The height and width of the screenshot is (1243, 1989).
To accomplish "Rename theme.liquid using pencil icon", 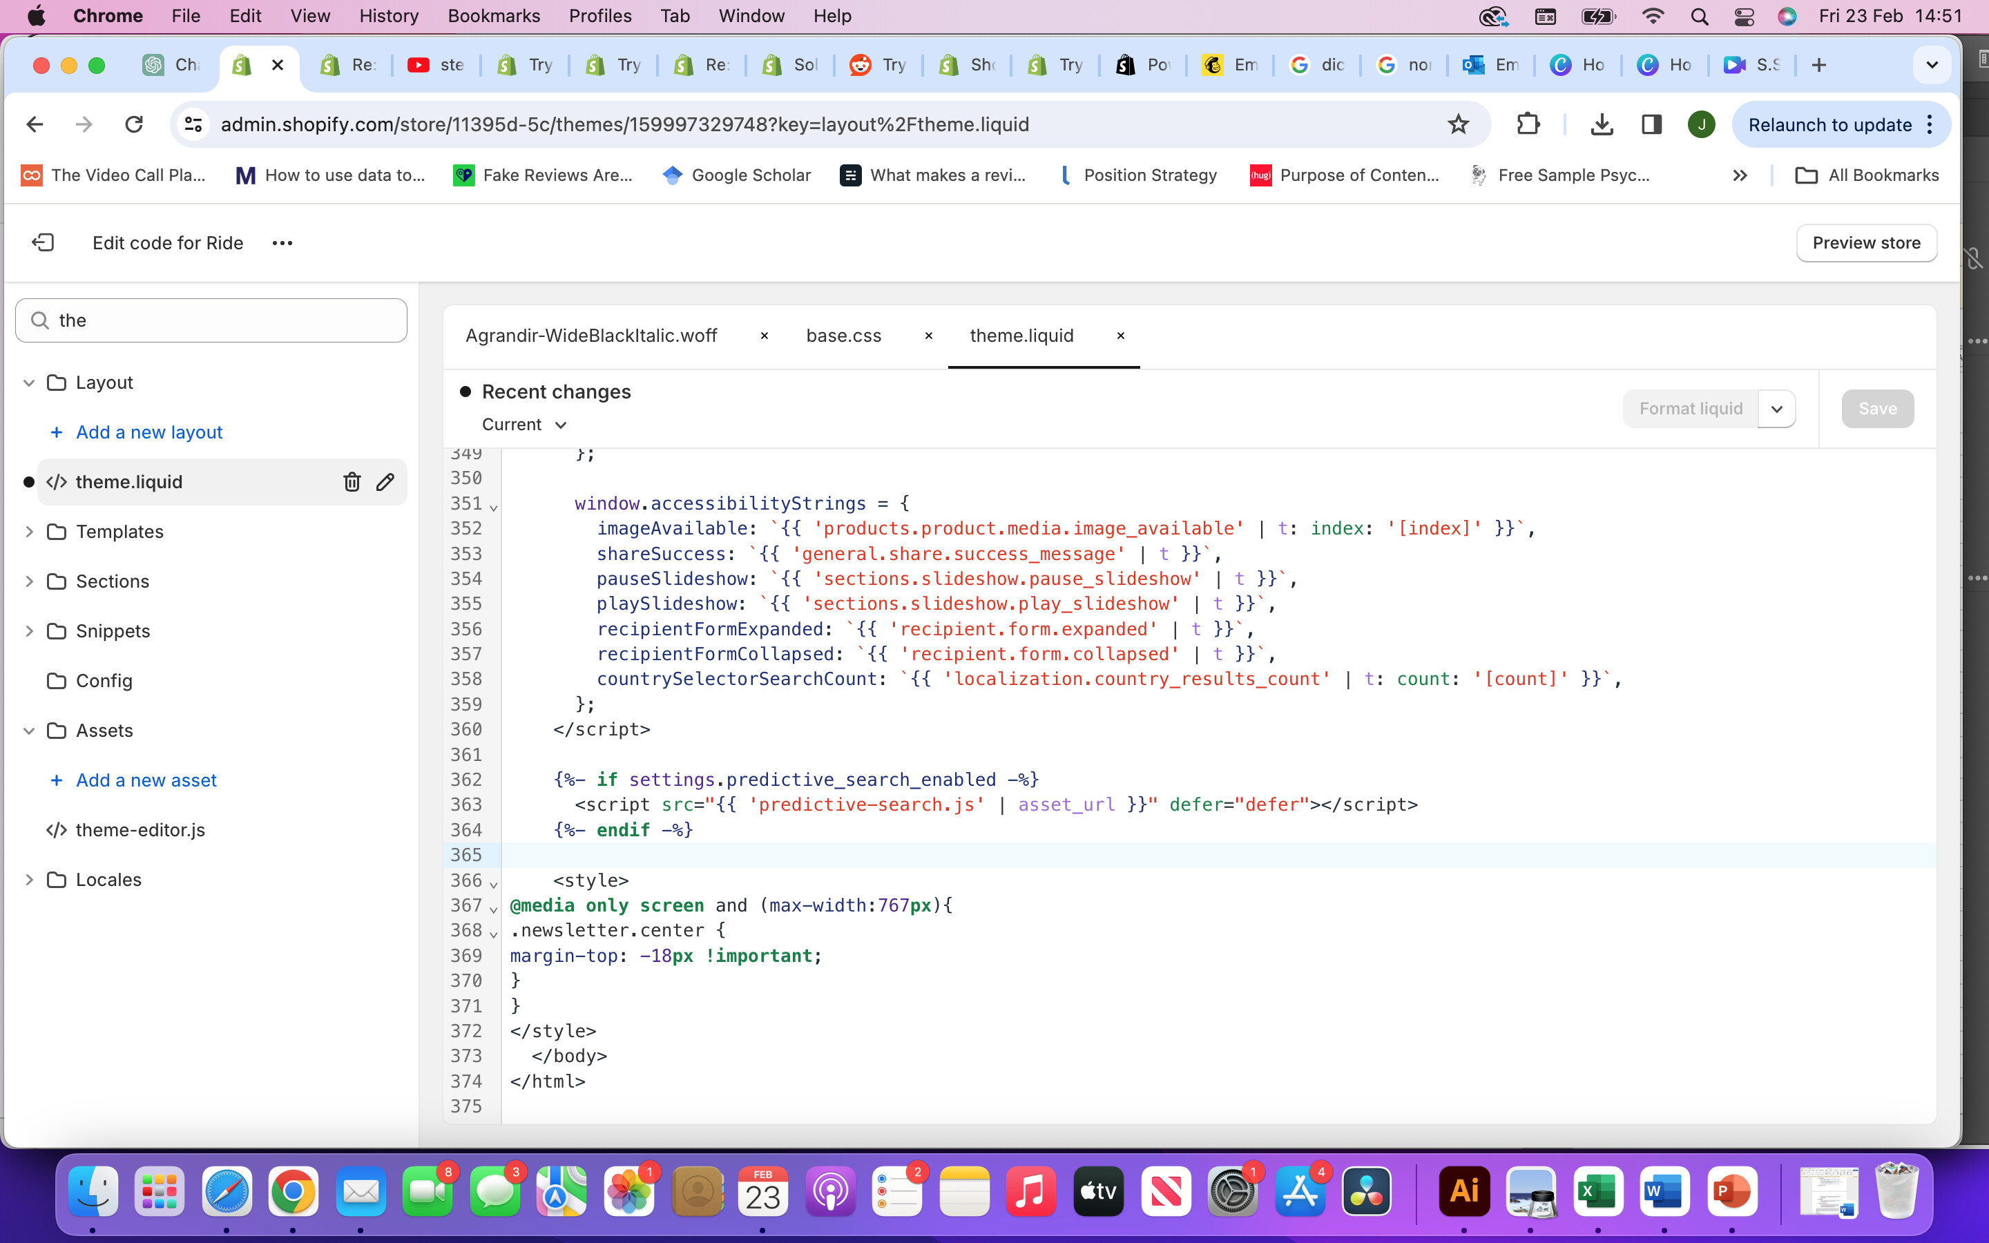I will click(x=385, y=482).
